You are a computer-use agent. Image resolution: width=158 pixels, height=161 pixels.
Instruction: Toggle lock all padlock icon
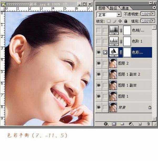126,21
